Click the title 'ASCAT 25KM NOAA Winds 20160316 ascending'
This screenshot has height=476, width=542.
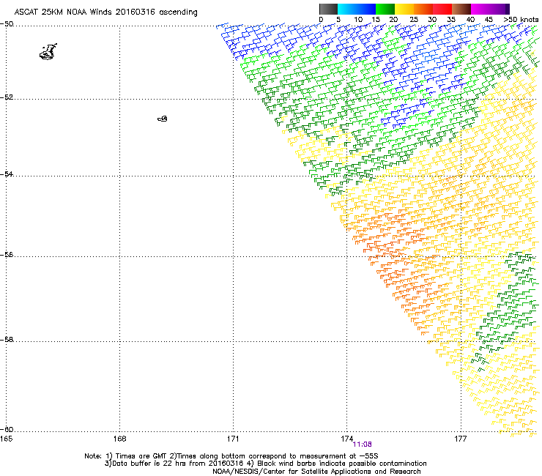click(x=105, y=12)
